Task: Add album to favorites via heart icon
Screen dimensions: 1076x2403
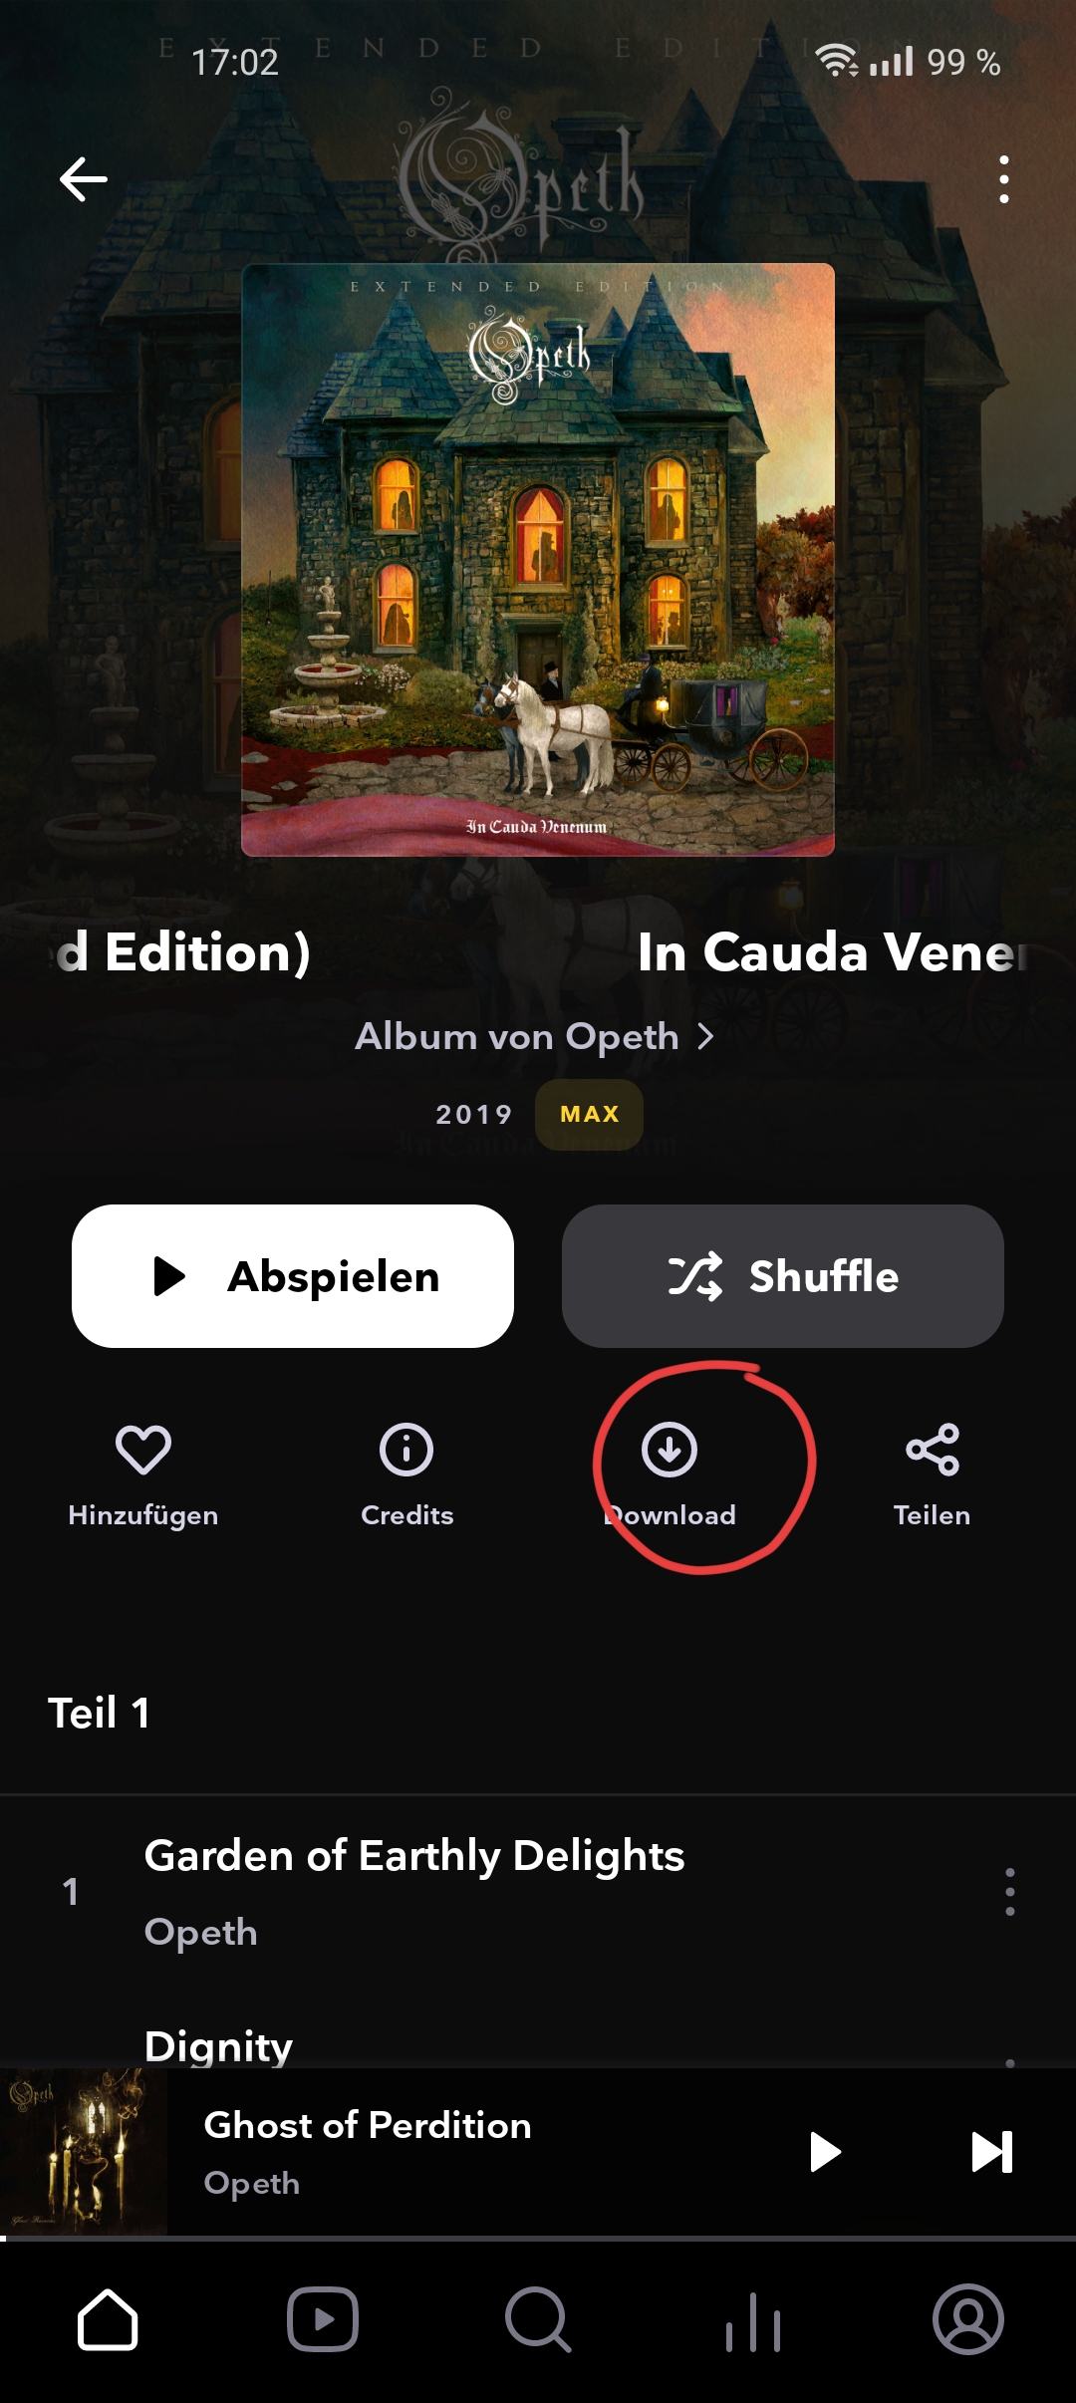Action: (143, 1450)
